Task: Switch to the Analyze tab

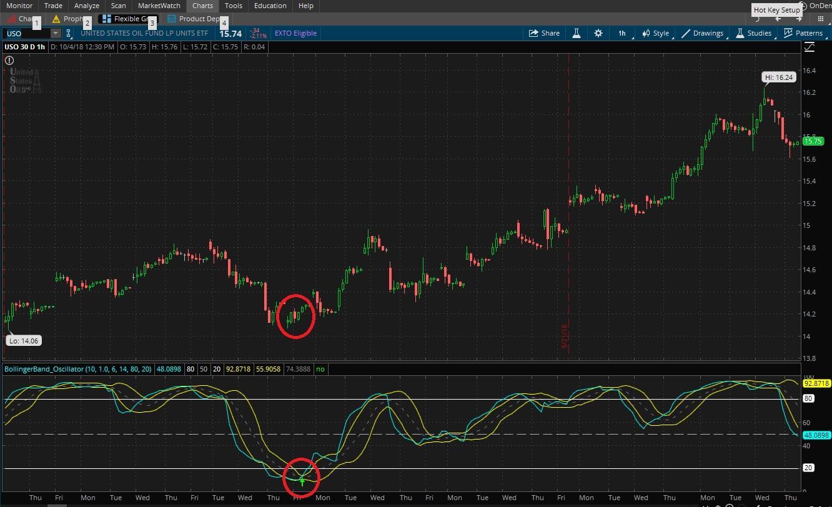Action: (87, 6)
